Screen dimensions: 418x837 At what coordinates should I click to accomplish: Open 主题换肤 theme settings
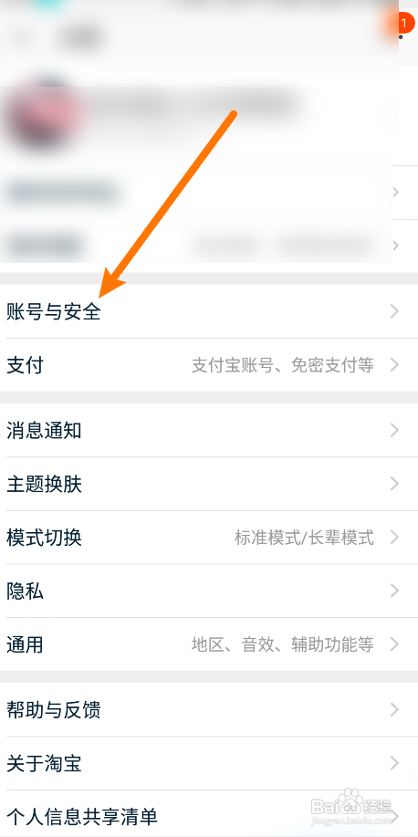click(209, 484)
